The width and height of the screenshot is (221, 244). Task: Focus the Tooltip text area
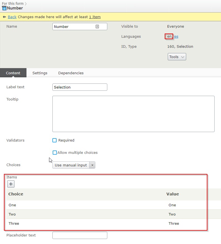(x=133, y=114)
